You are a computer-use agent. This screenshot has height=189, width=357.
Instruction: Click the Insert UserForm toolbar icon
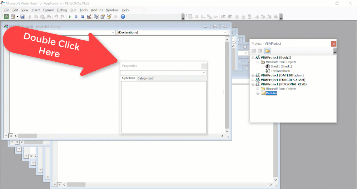pos(13,17)
